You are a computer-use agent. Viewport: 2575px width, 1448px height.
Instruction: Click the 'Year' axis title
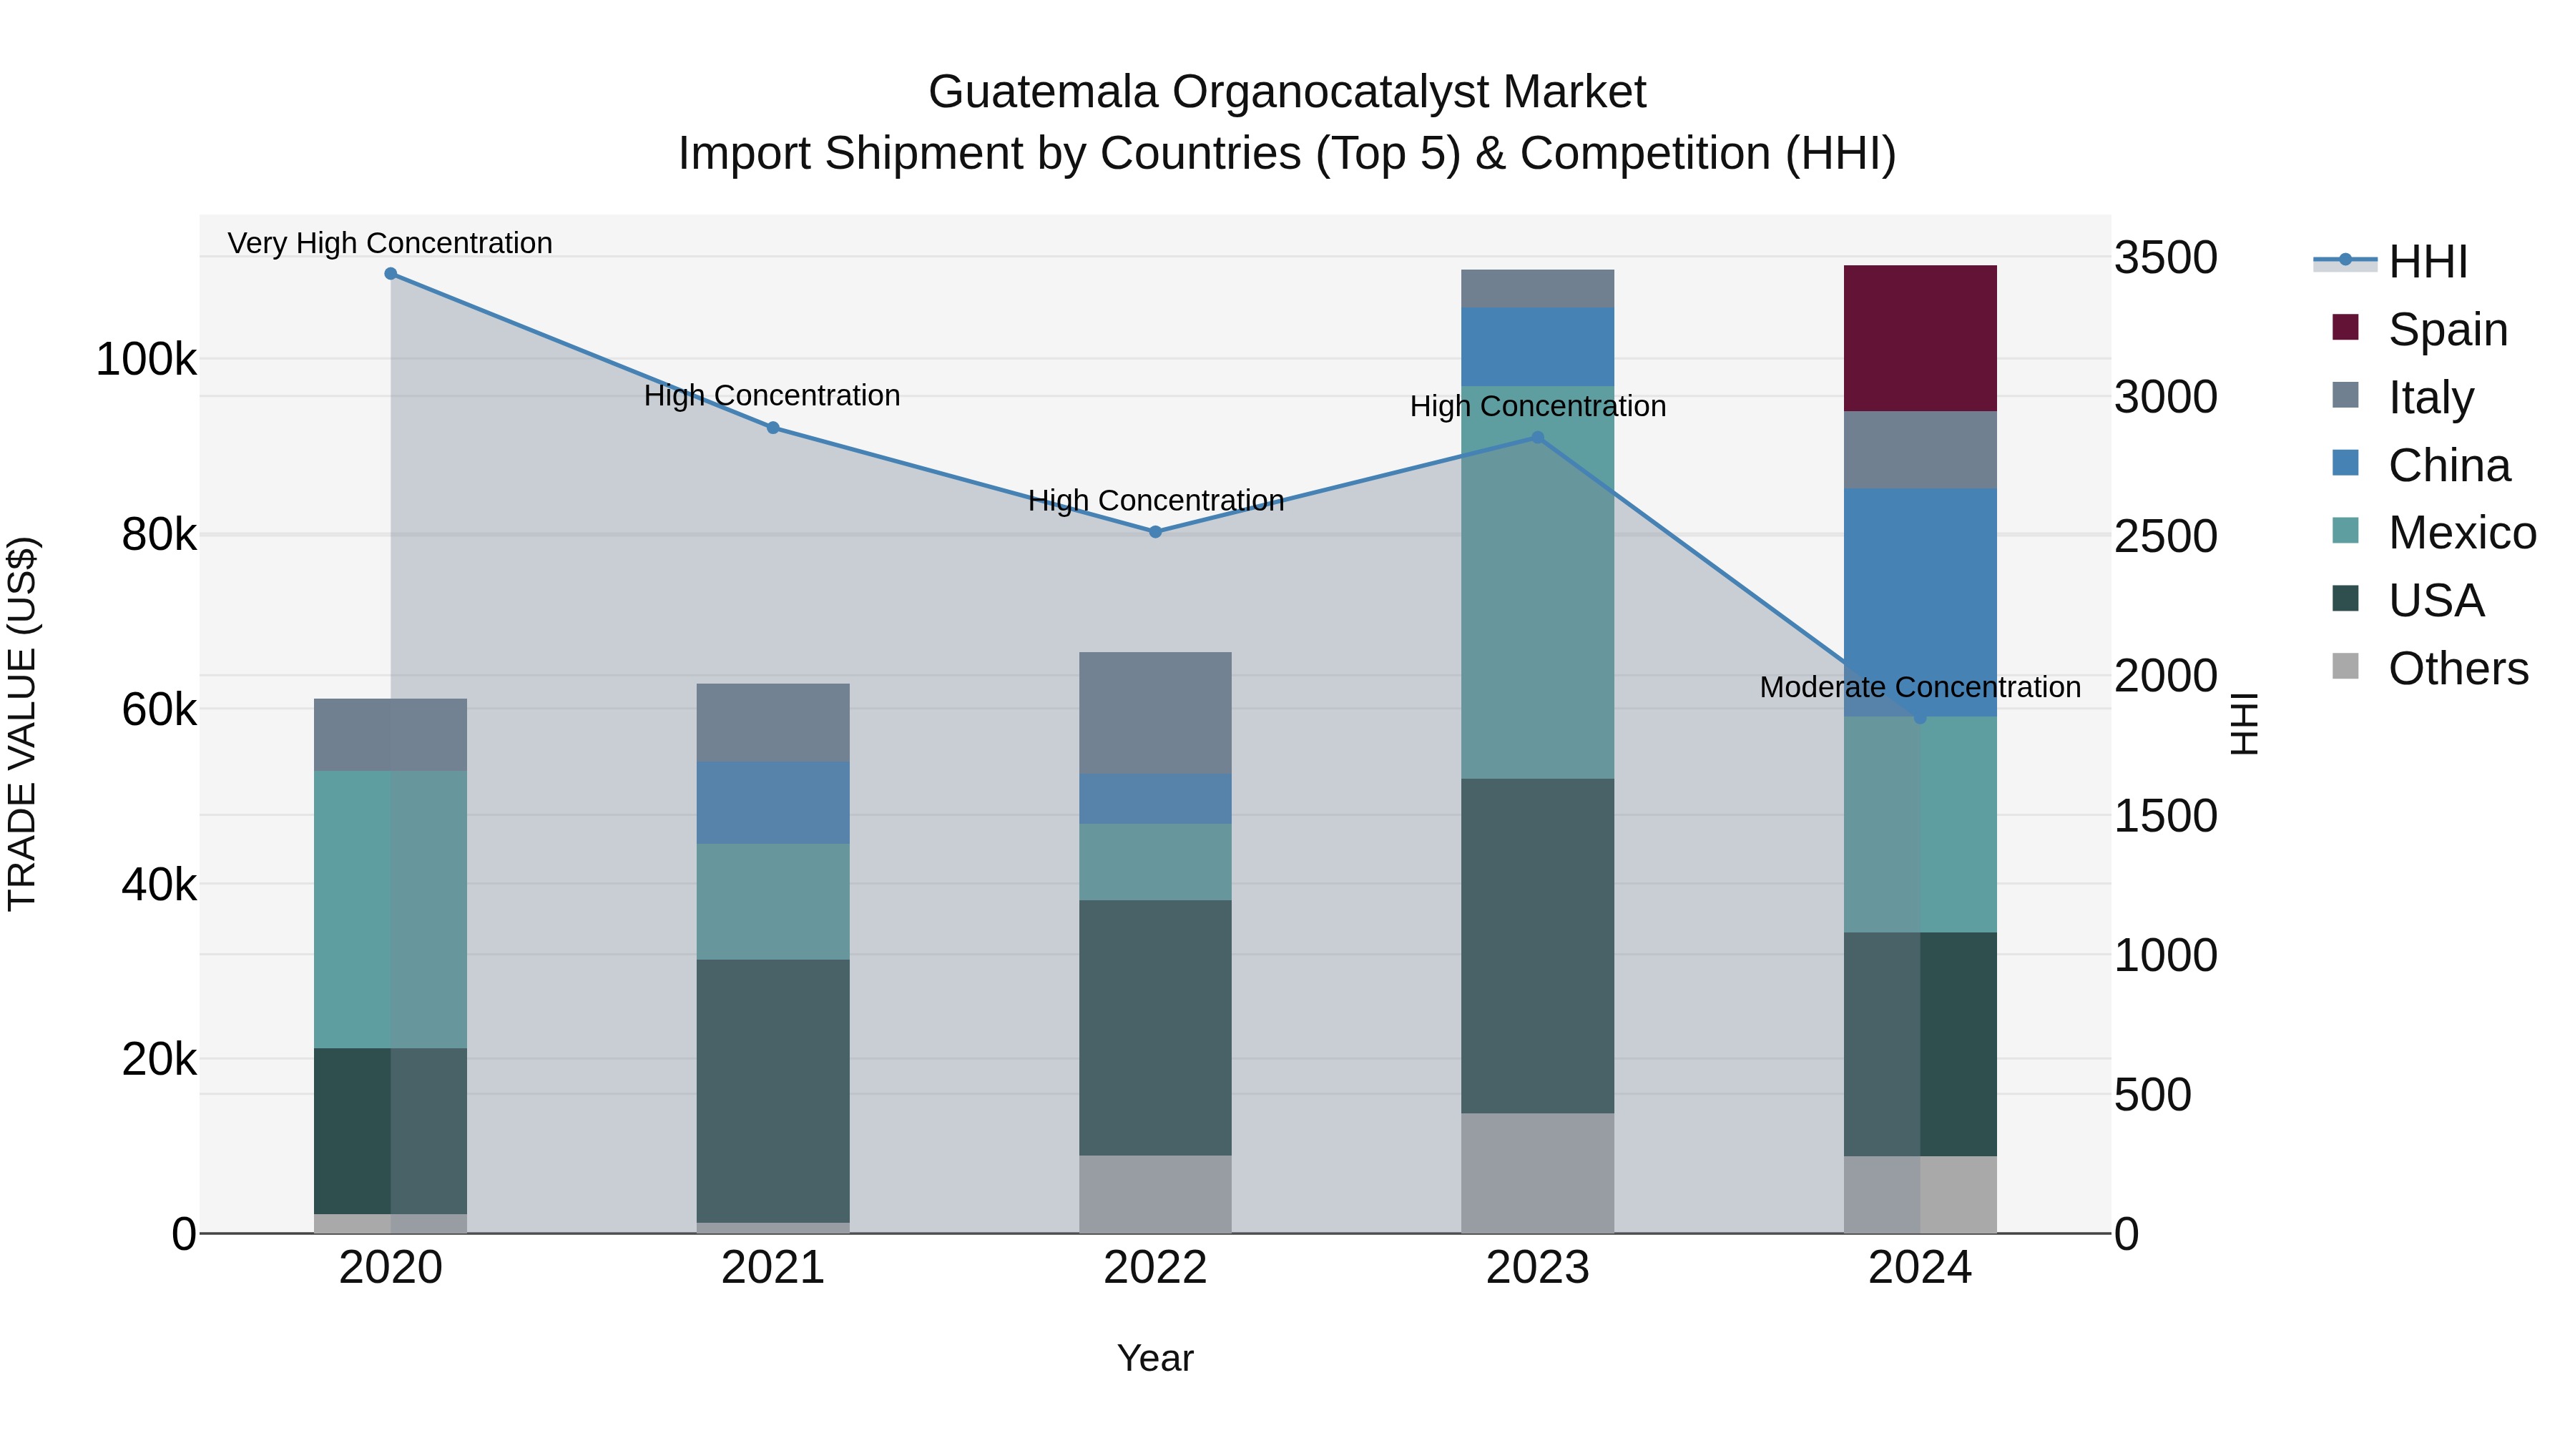click(1156, 1359)
